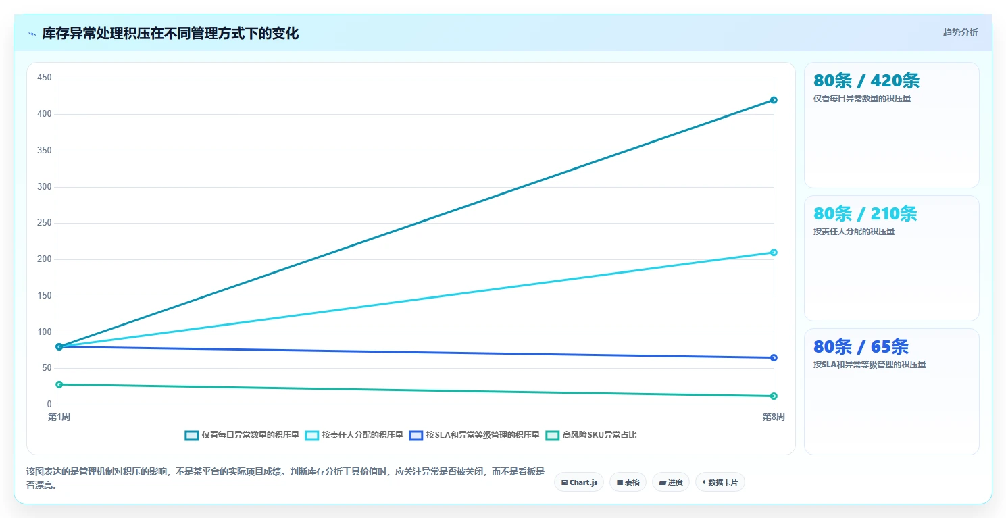1006x518 pixels.
Task: Click the 100 y-axis label
Action: coord(45,332)
